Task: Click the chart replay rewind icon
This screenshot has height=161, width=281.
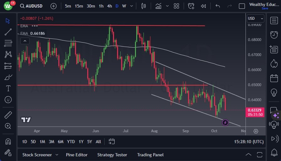Action: click(x=203, y=6)
